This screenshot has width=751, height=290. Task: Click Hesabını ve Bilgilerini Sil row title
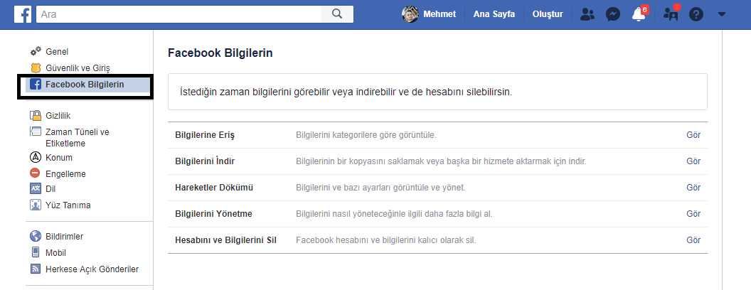coord(226,240)
